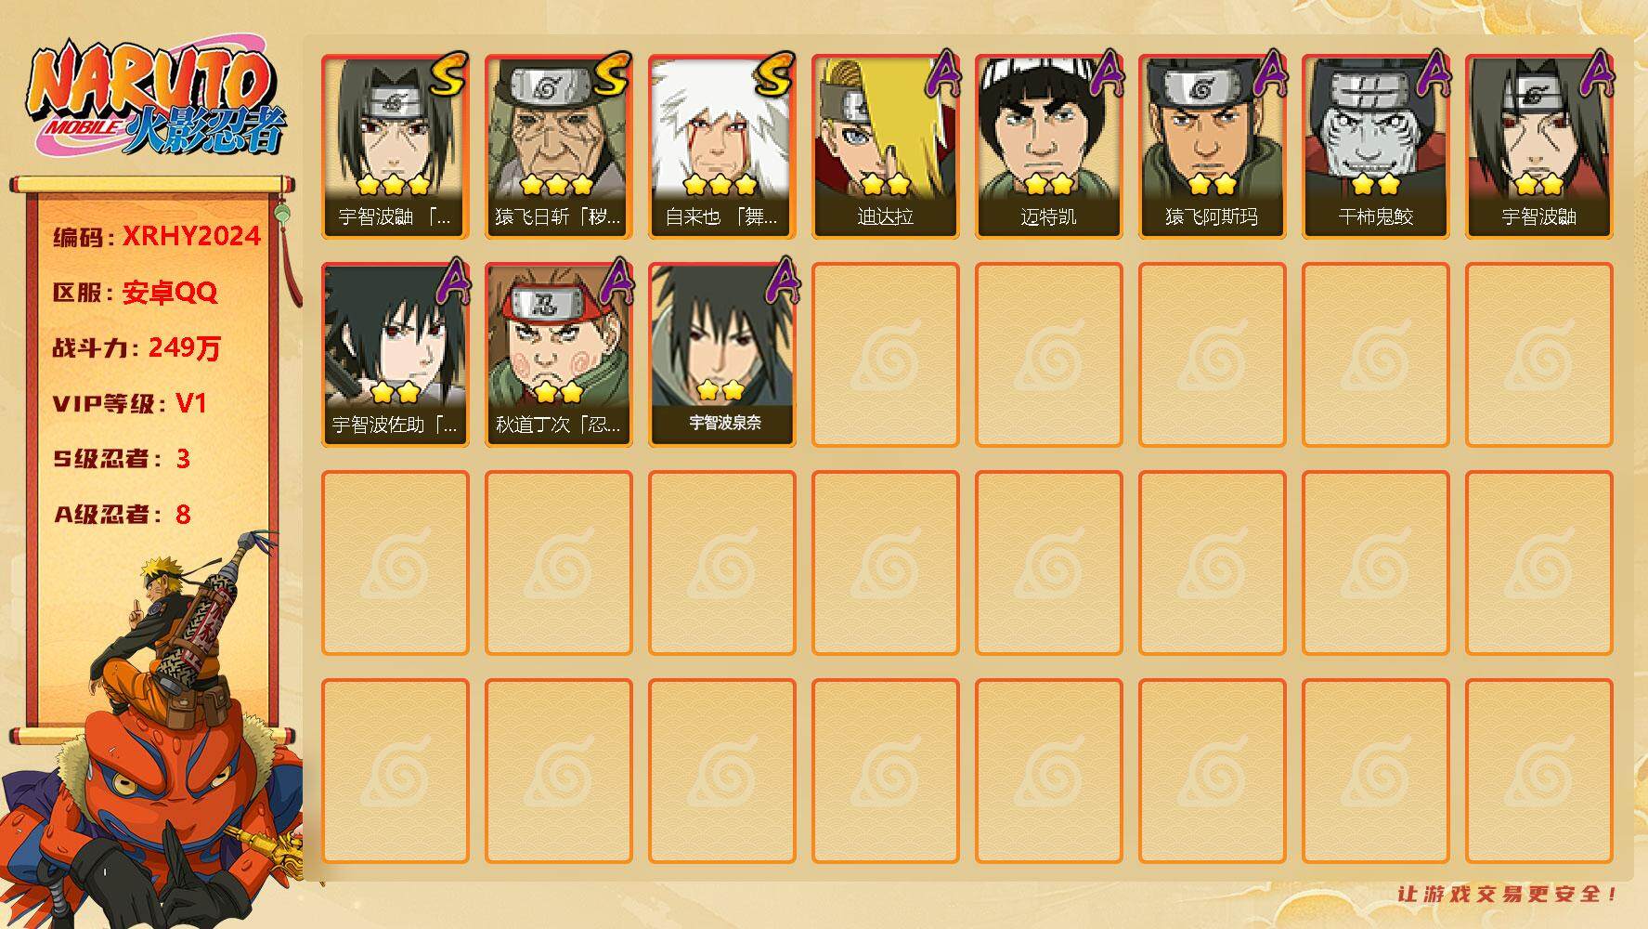Image resolution: width=1648 pixels, height=929 pixels.
Task: Open the 猿飞日斩 ninja card
Action: tap(558, 147)
